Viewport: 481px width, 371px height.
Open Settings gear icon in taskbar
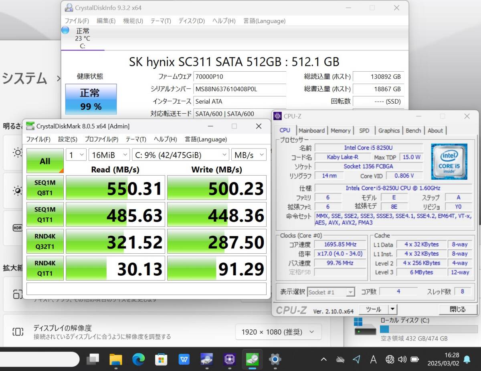tap(275, 359)
